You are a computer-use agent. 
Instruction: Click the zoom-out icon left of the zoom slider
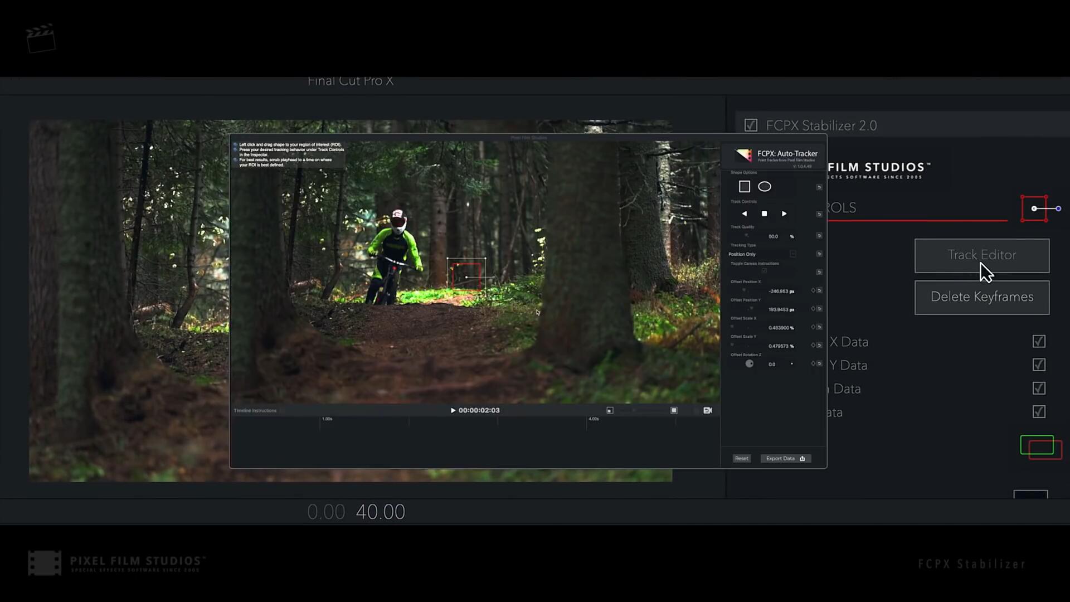(x=610, y=410)
